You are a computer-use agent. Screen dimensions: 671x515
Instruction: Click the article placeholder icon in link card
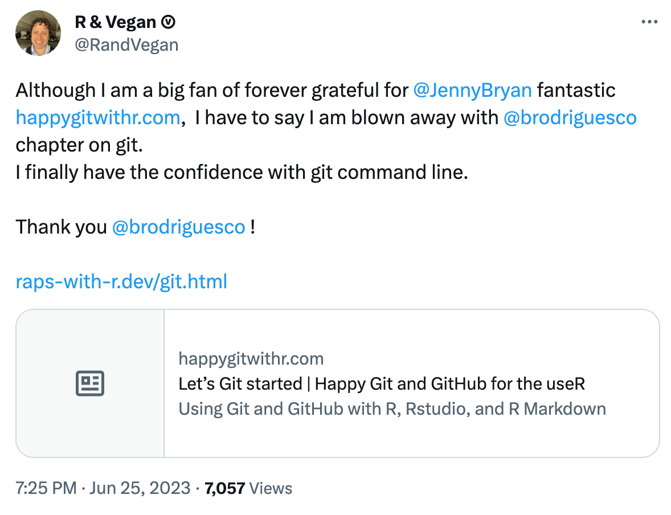[x=90, y=383]
